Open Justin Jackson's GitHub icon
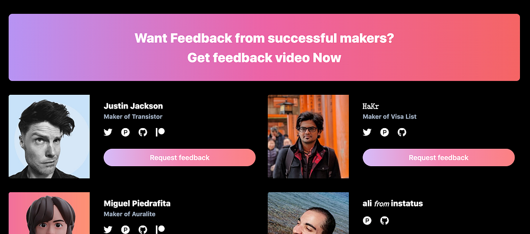530x234 pixels. tap(143, 132)
